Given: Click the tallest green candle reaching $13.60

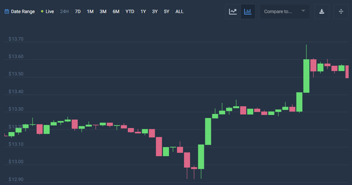Looking at the screenshot, I should 306,76.
